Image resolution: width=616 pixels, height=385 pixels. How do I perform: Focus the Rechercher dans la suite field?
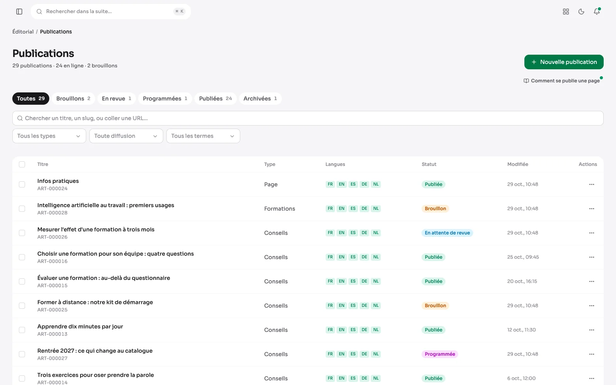[111, 12]
